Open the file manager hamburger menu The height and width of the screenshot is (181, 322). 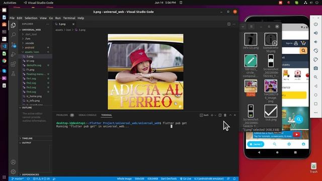point(251,27)
